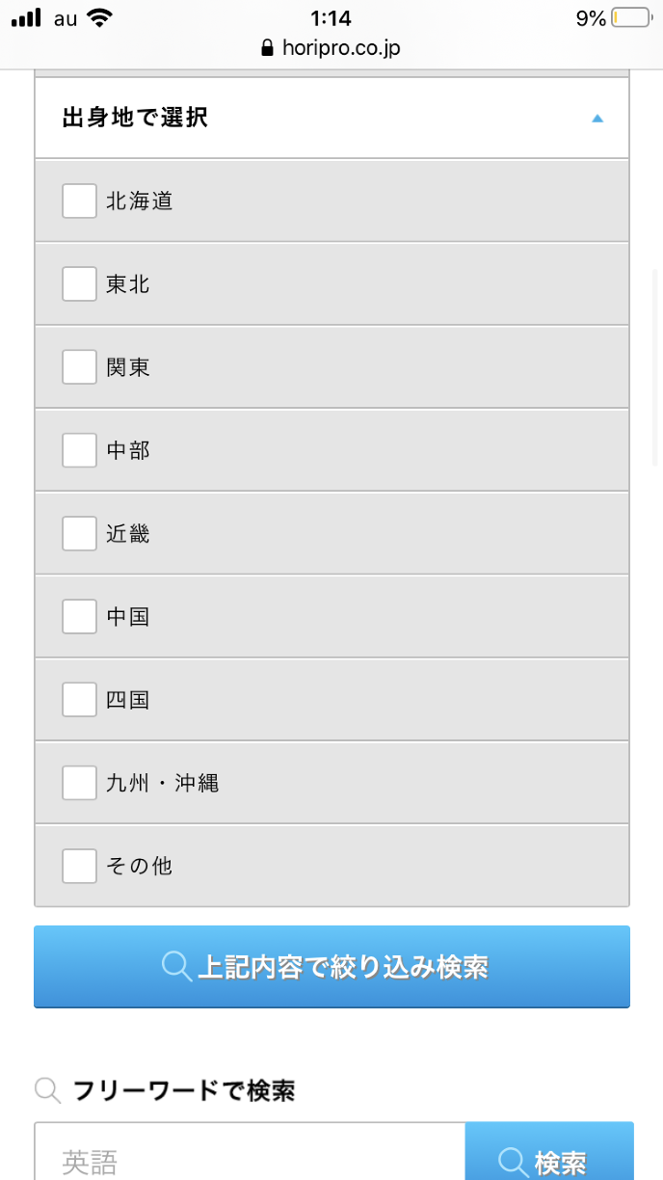The height and width of the screenshot is (1180, 663).
Task: Tap the battery icon in status bar
Action: pos(631,18)
